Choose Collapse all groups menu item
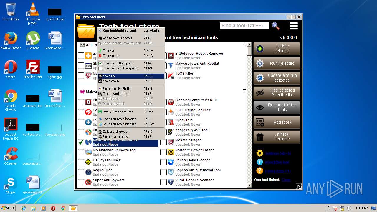 click(x=131, y=132)
